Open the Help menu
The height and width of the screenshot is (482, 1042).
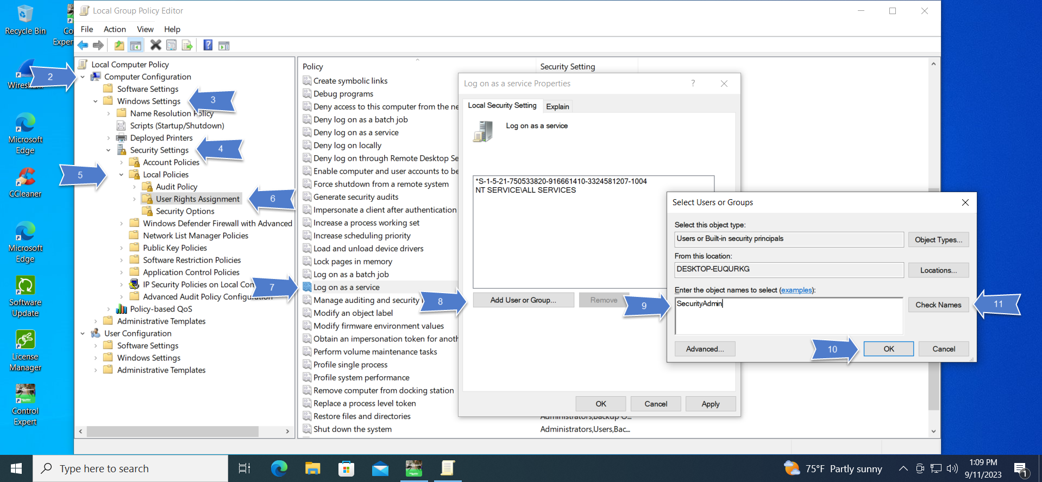172,29
